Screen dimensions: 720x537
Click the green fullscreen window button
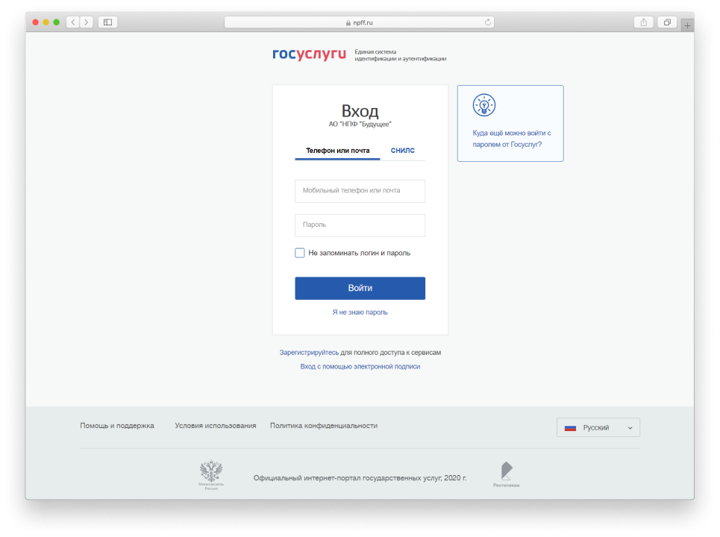click(x=57, y=22)
